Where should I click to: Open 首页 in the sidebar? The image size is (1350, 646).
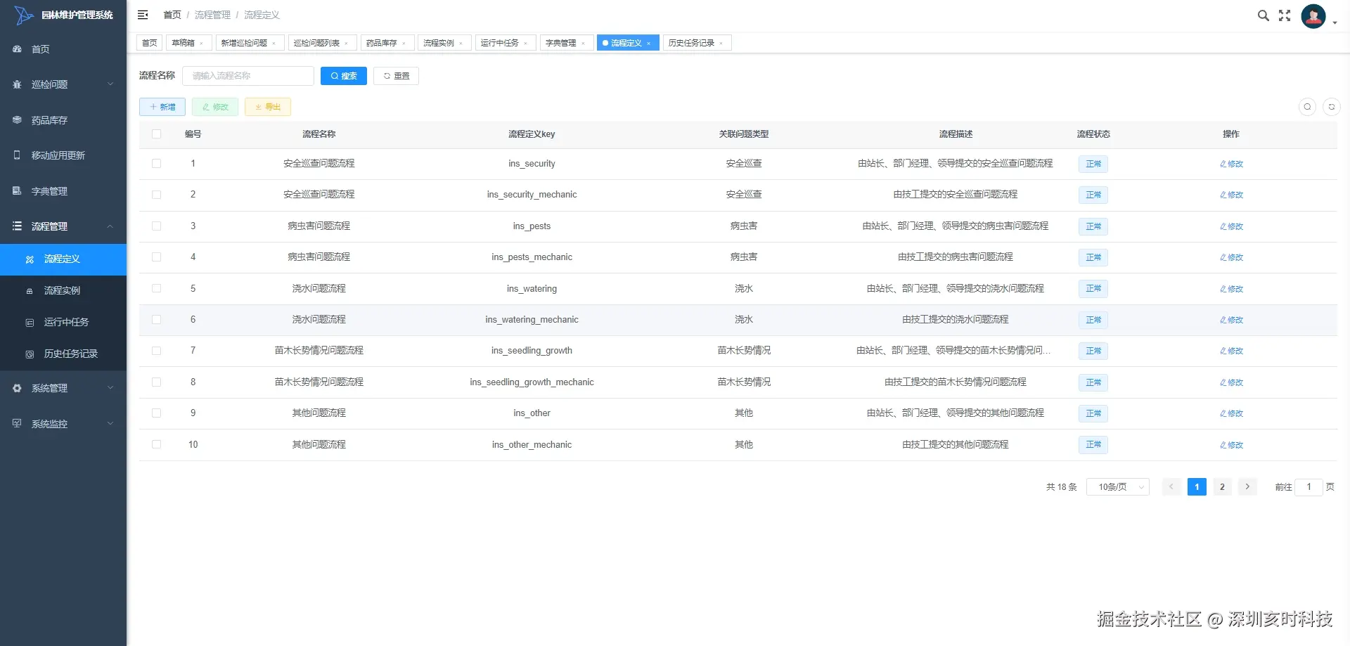tap(63, 49)
